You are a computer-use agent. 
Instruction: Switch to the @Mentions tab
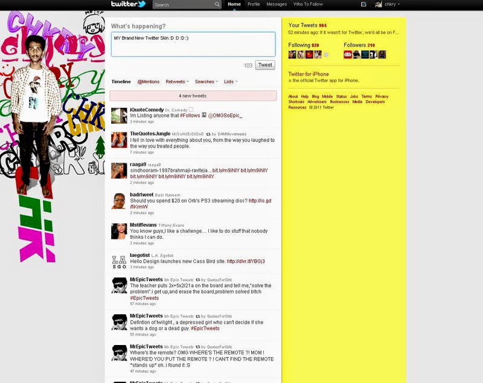pyautogui.click(x=149, y=81)
